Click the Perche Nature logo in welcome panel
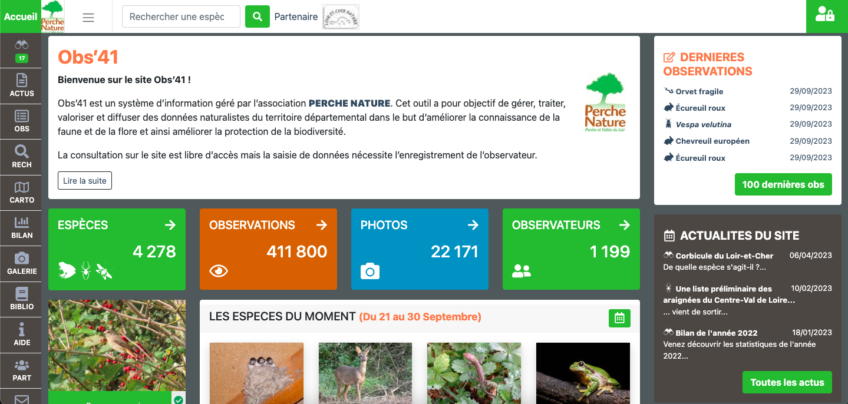This screenshot has width=848, height=404. pyautogui.click(x=606, y=102)
